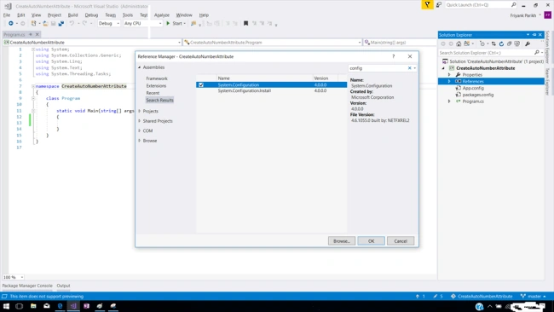Confirm the Reference Manager with OK
This screenshot has height=312, width=554.
(x=371, y=241)
